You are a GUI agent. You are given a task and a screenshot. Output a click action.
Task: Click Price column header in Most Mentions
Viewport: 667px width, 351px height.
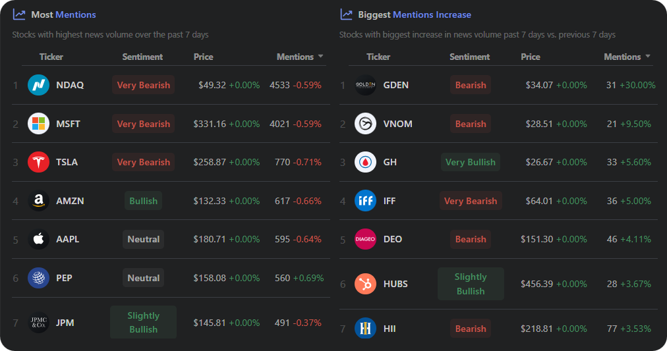pos(204,57)
